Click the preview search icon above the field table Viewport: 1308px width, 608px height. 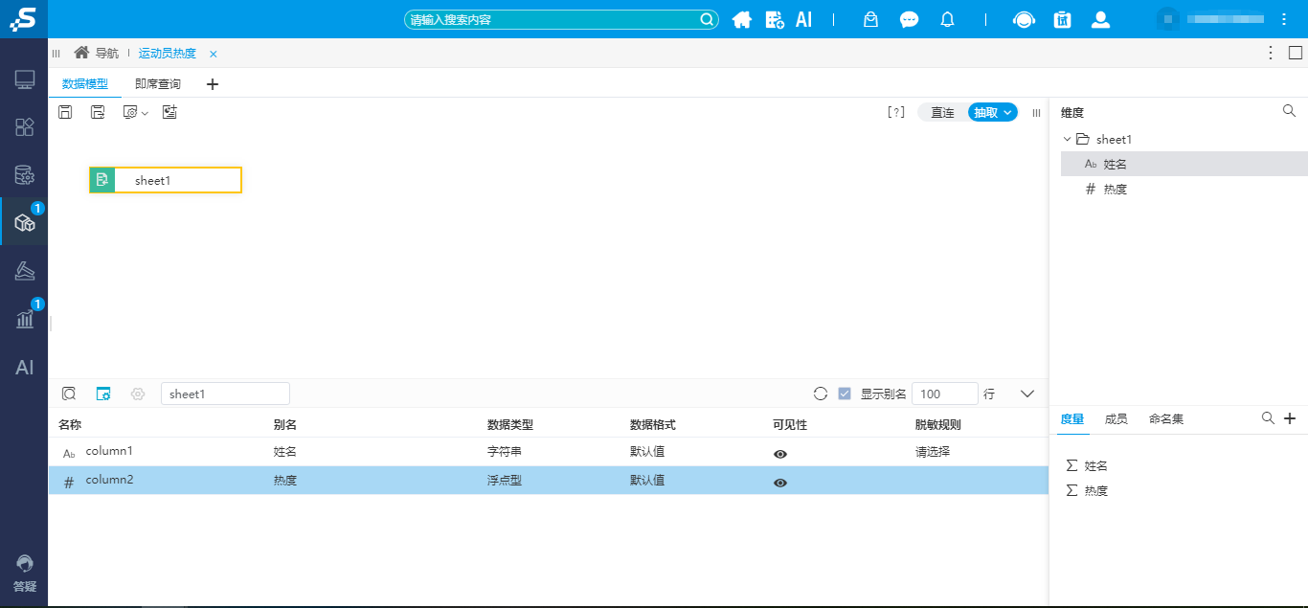tap(69, 393)
